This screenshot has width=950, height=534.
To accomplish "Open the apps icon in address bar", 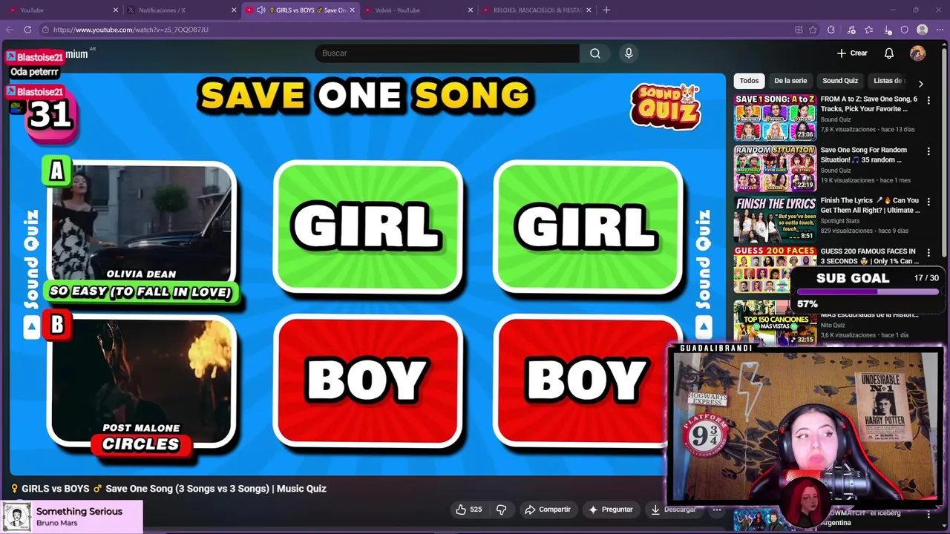I will click(x=799, y=30).
